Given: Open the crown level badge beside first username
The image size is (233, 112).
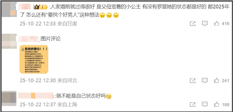Looking at the screenshot, I should coord(40,7).
